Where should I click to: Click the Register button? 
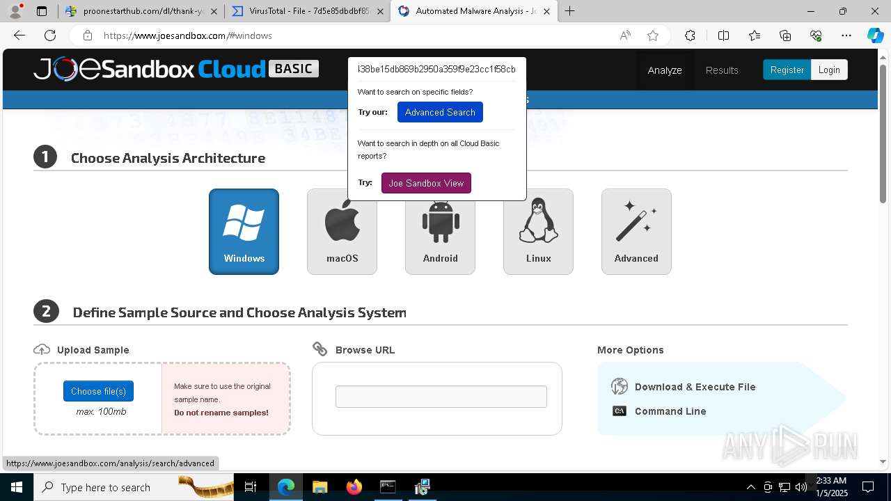pos(787,70)
